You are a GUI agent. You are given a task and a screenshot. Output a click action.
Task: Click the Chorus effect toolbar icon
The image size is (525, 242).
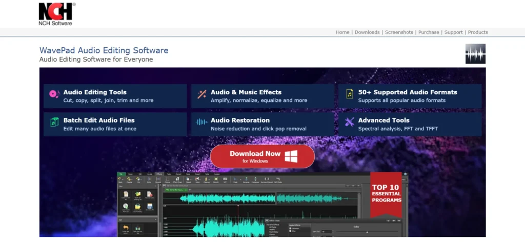pos(168,179)
